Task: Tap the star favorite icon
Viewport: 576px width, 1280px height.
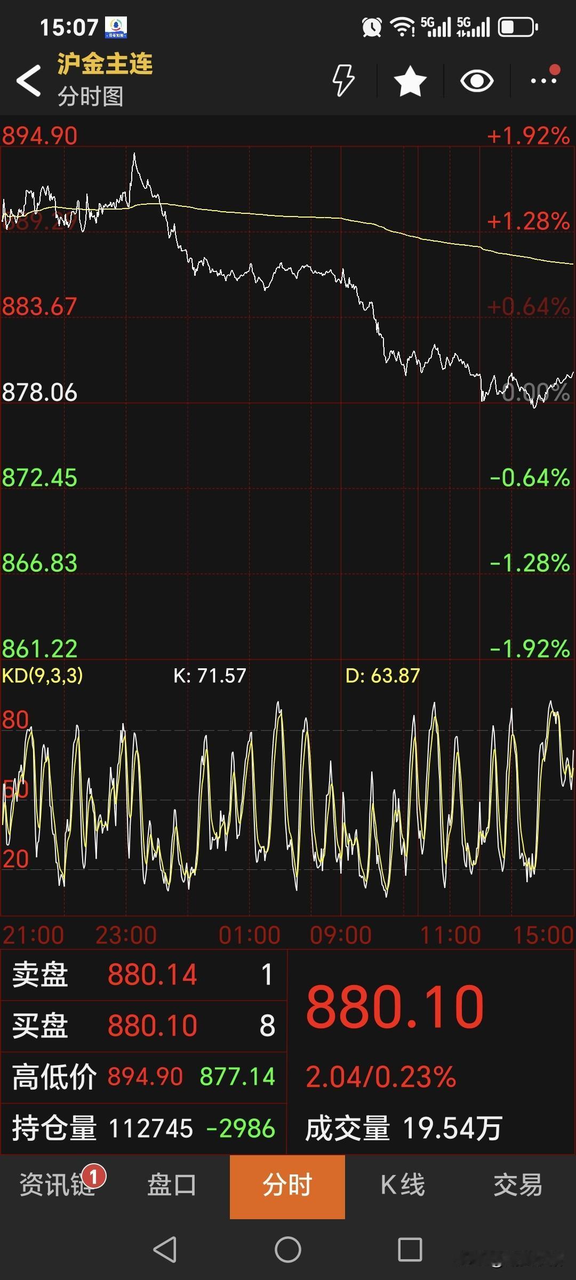Action: (x=410, y=81)
